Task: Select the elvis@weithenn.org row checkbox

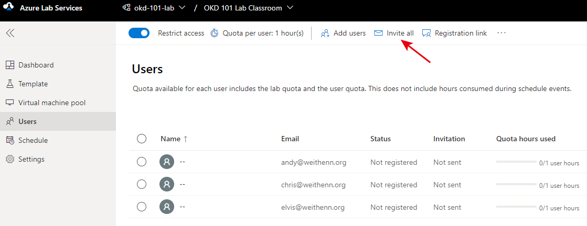Action: 142,207
